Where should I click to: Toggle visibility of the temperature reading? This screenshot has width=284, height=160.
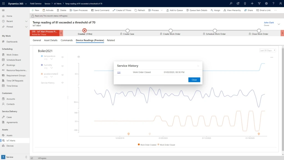coord(62,57)
